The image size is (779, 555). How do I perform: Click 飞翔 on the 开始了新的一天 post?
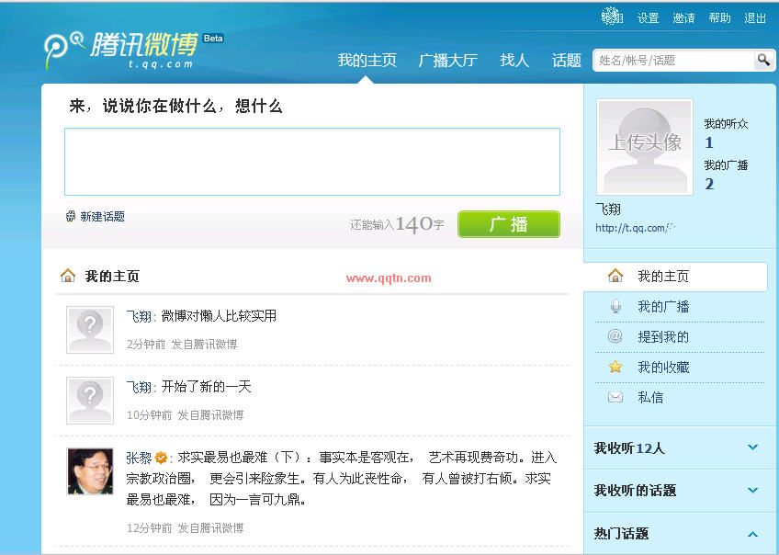click(139, 387)
